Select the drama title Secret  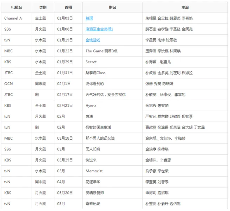(91, 62)
